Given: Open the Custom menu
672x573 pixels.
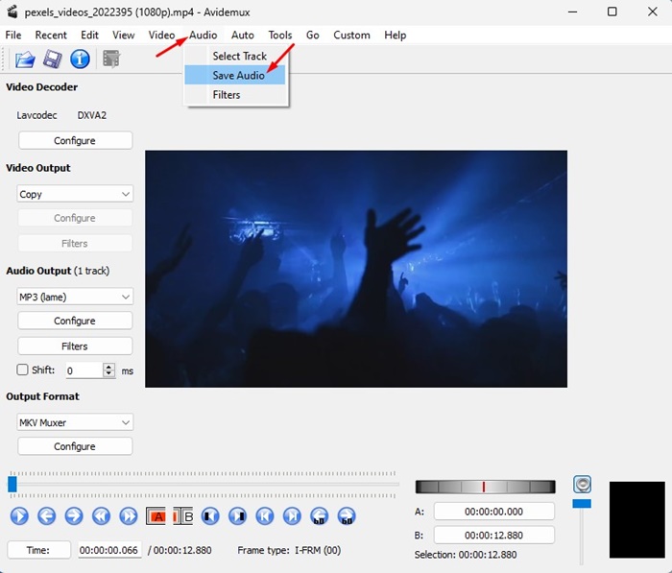Looking at the screenshot, I should click(352, 36).
